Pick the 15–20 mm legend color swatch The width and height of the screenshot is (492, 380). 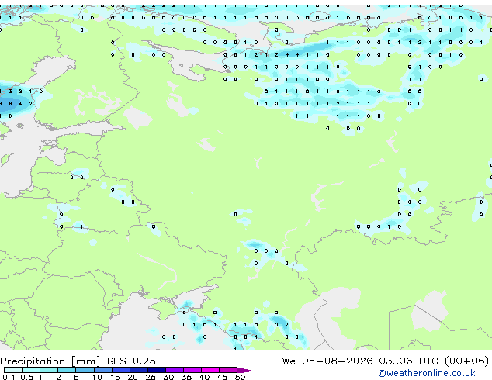coord(121,370)
